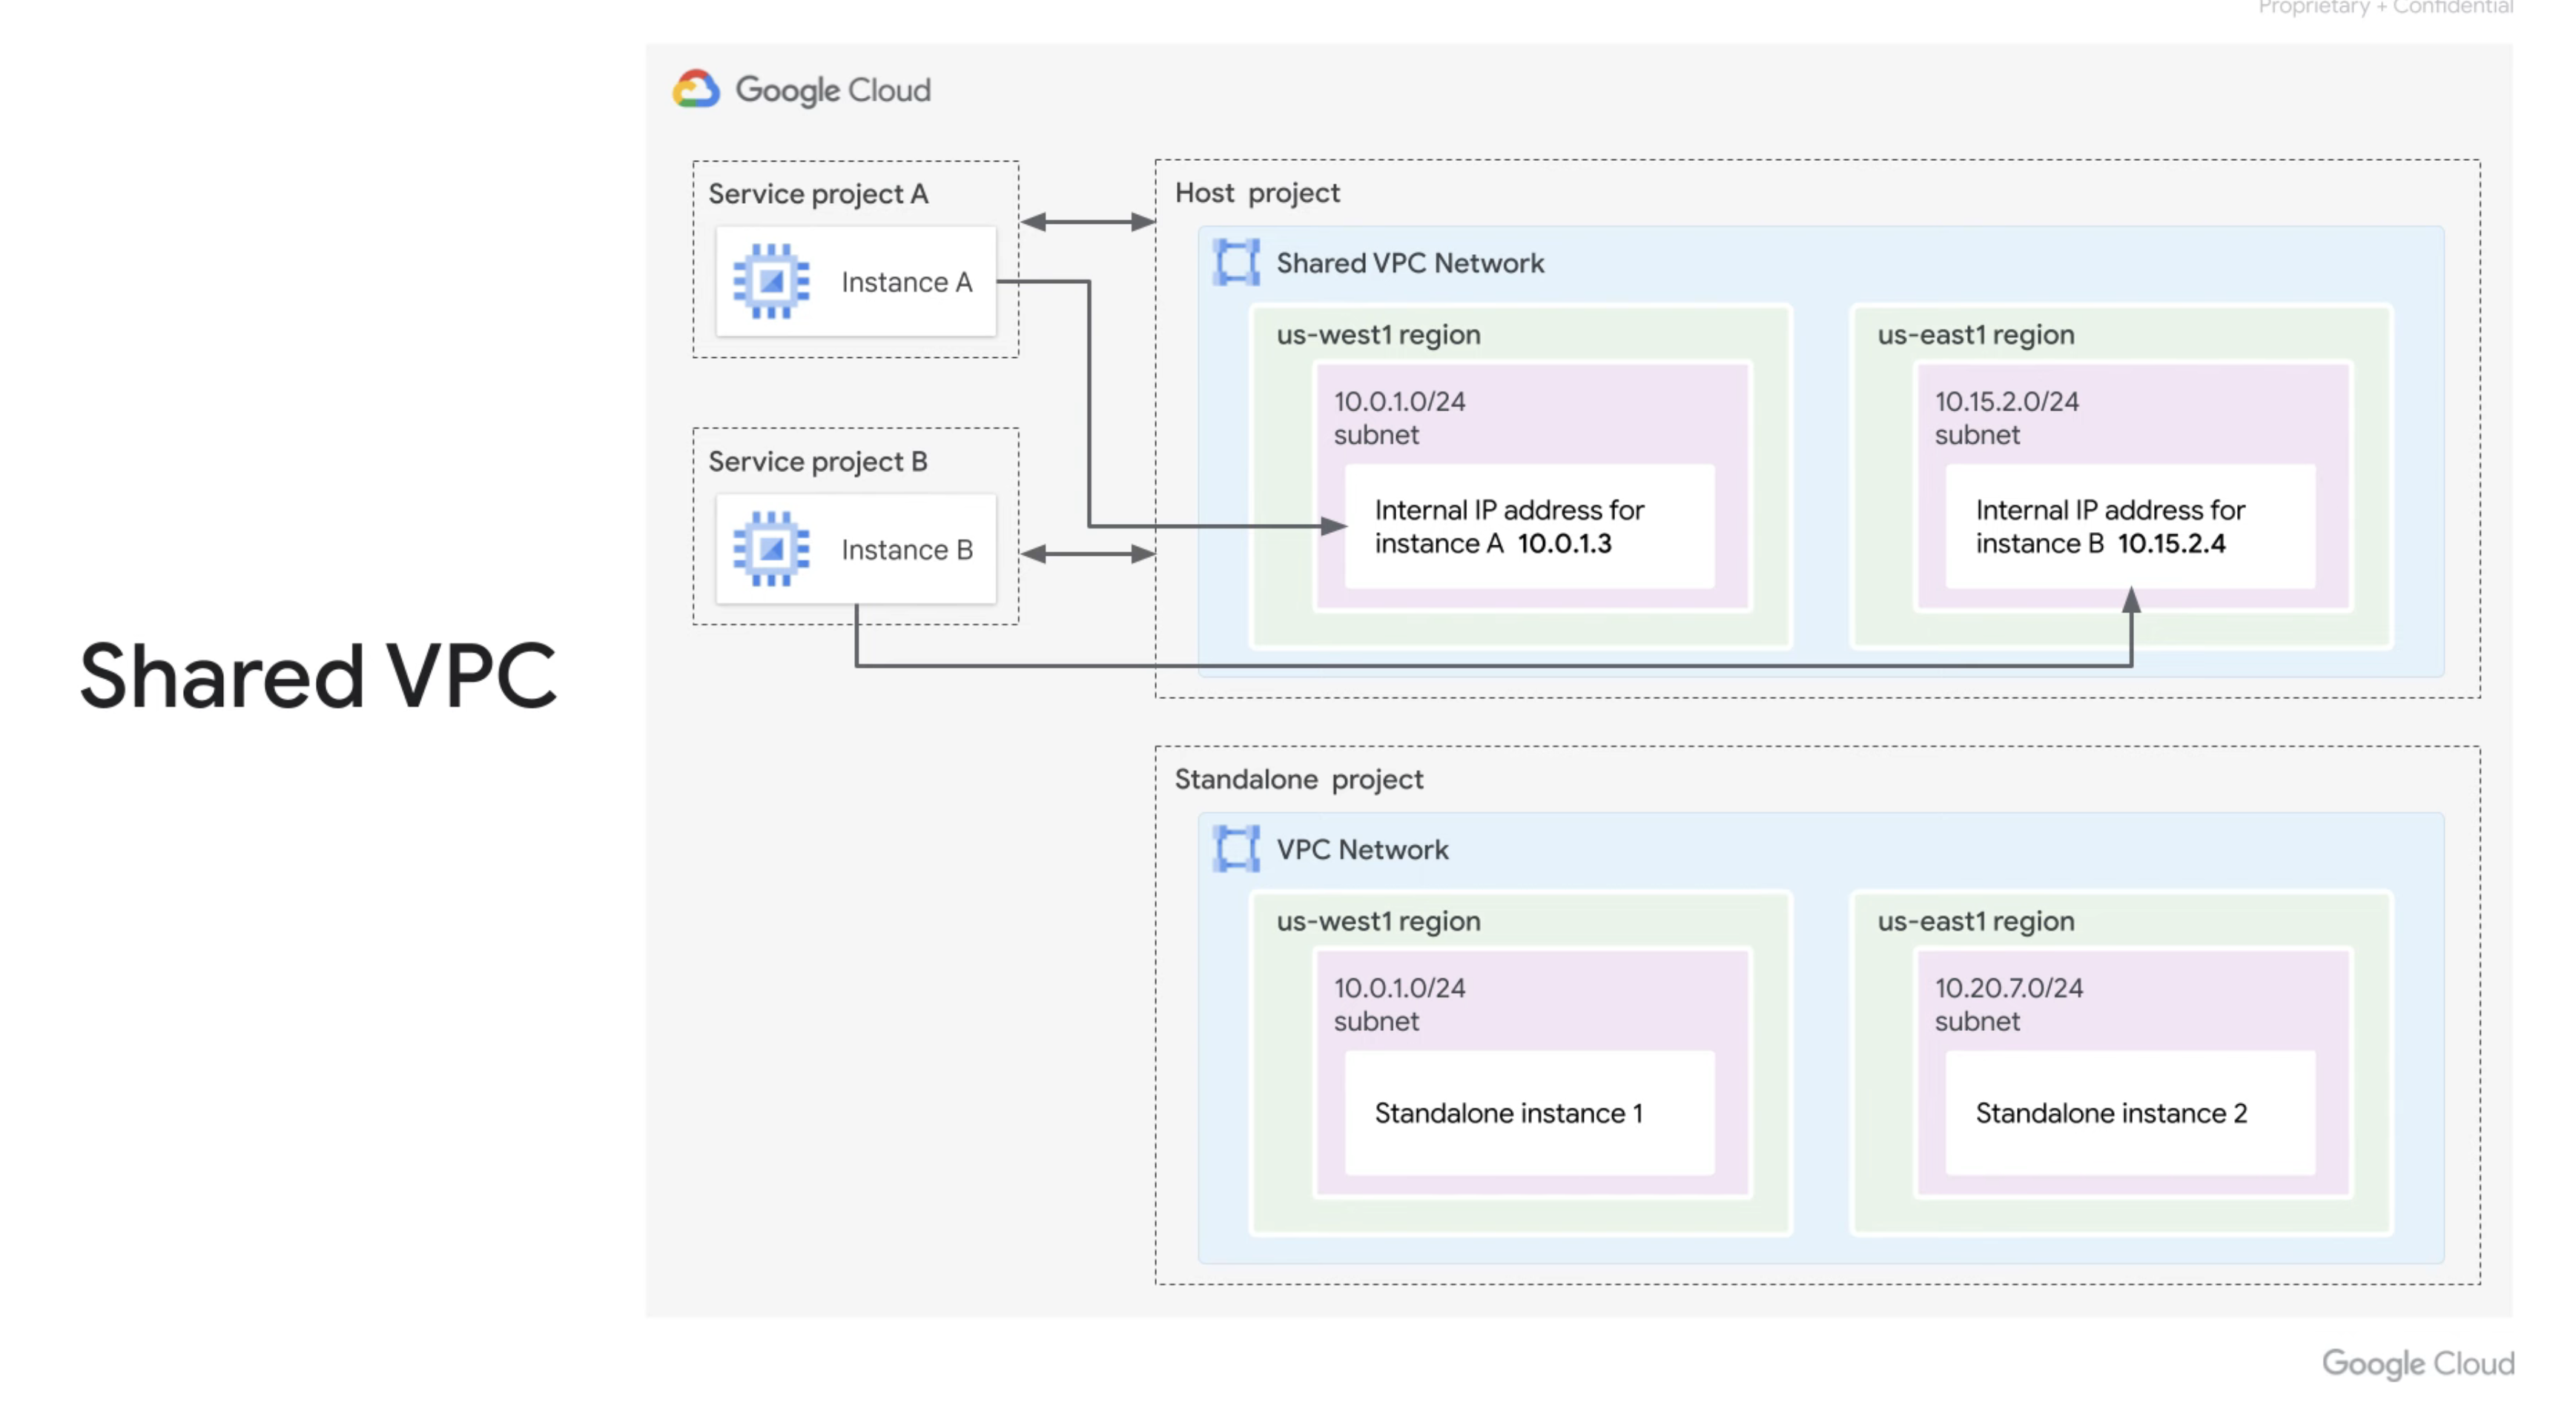Click the arrow between Instance B and Host project

[x=1087, y=554]
